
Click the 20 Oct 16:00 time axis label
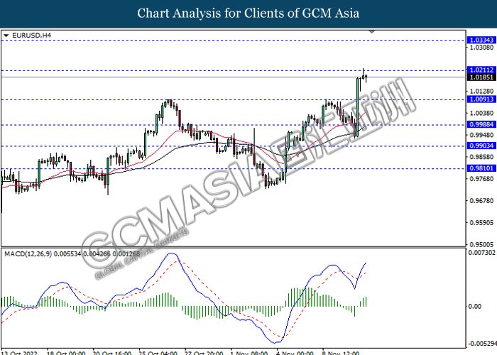click(x=112, y=352)
